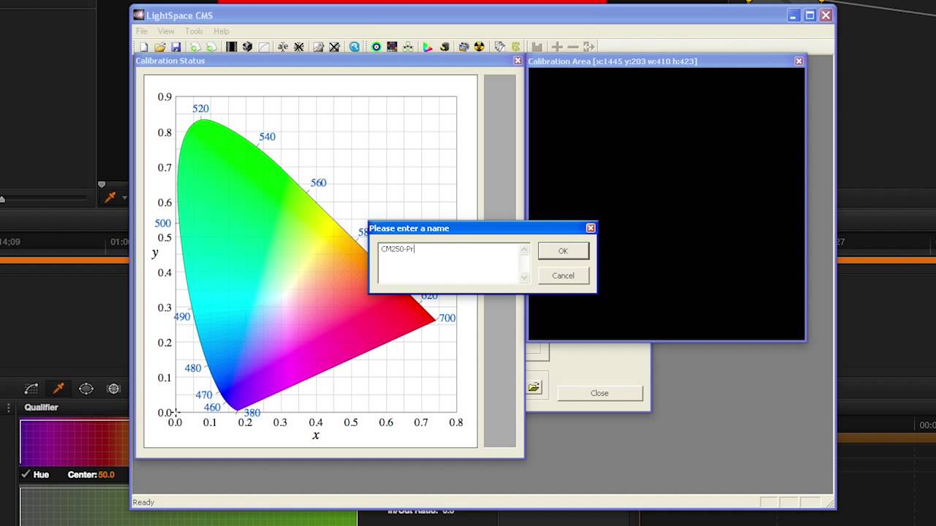
Task: Click the colorful gamut triangle toolbar icon
Action: tap(428, 47)
